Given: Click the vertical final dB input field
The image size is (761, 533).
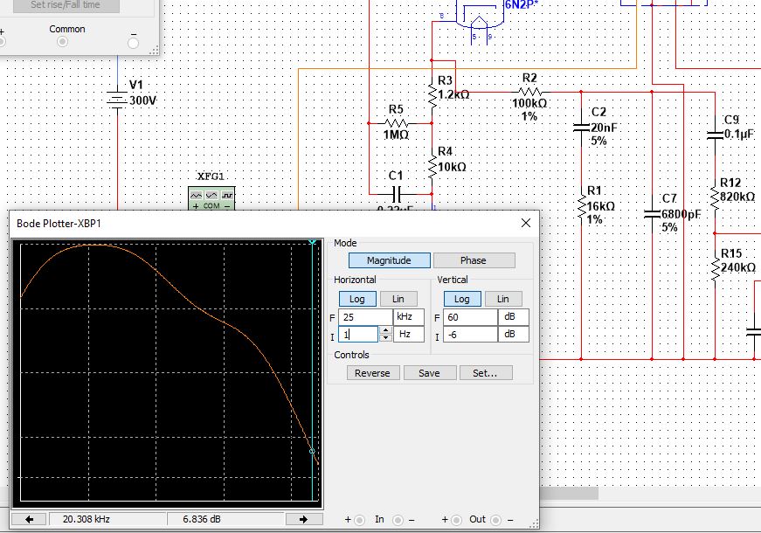Looking at the screenshot, I should 471,317.
